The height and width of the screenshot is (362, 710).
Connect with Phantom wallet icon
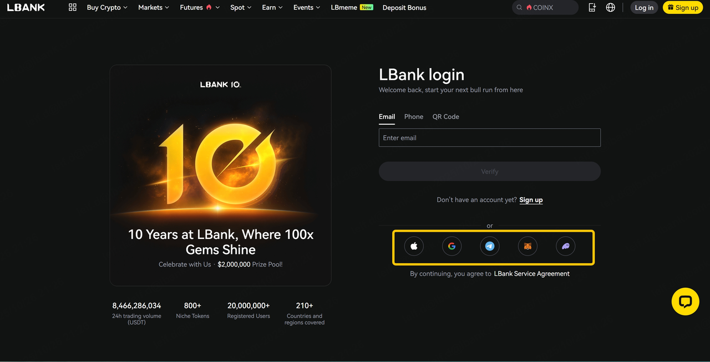pos(565,246)
